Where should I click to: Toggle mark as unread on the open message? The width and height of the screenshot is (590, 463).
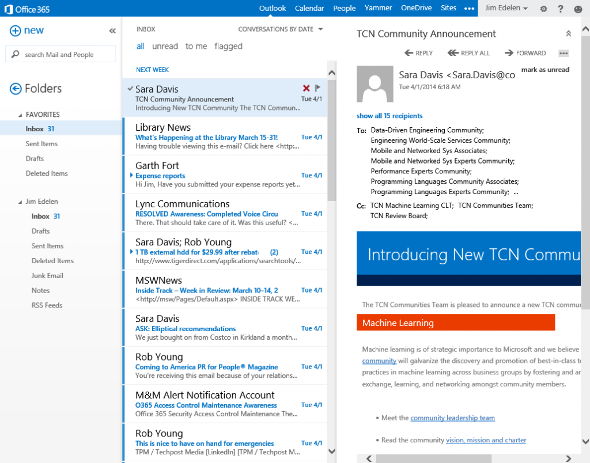pyautogui.click(x=544, y=69)
